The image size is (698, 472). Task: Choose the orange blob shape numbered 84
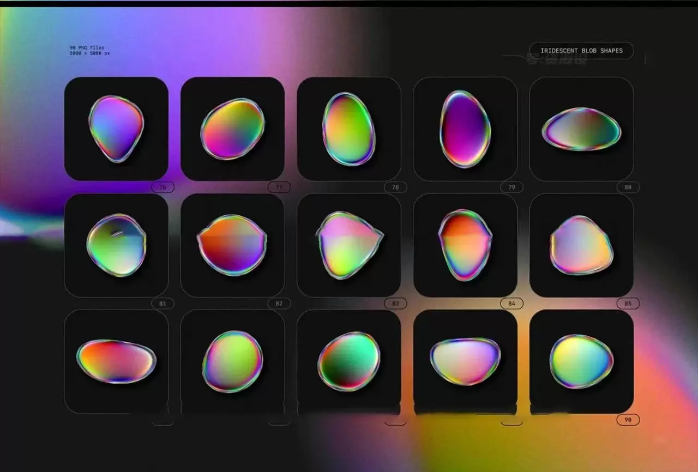coord(465,245)
